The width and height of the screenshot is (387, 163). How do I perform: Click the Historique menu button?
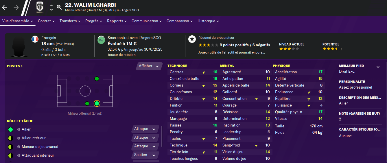[x=208, y=21]
